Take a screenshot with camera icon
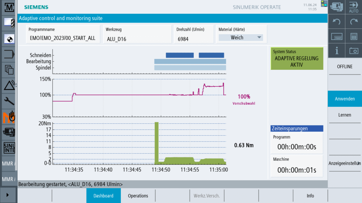The width and height of the screenshot is (362, 203). point(354,51)
